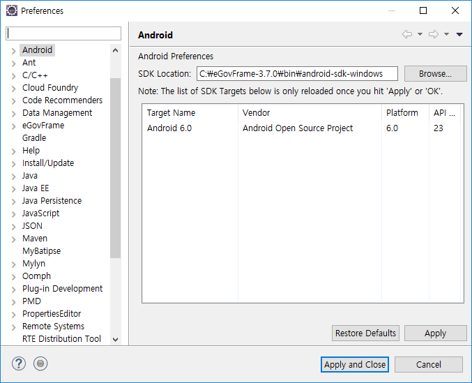Screen dimensions: 472x383
Task: Click the Cancel button
Action: coord(429,365)
